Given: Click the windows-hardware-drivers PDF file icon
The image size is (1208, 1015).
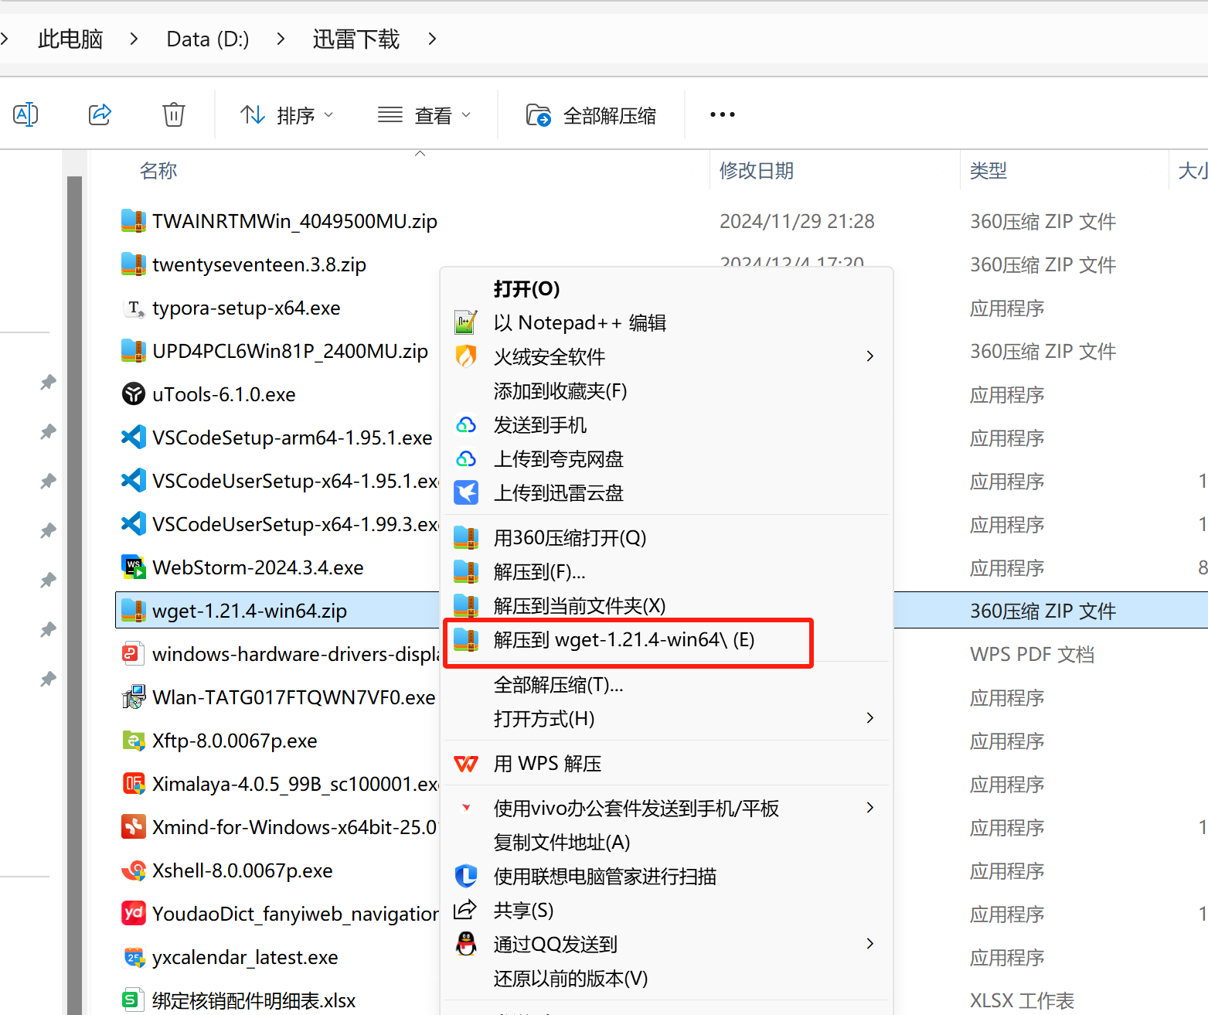Looking at the screenshot, I should coord(134,654).
